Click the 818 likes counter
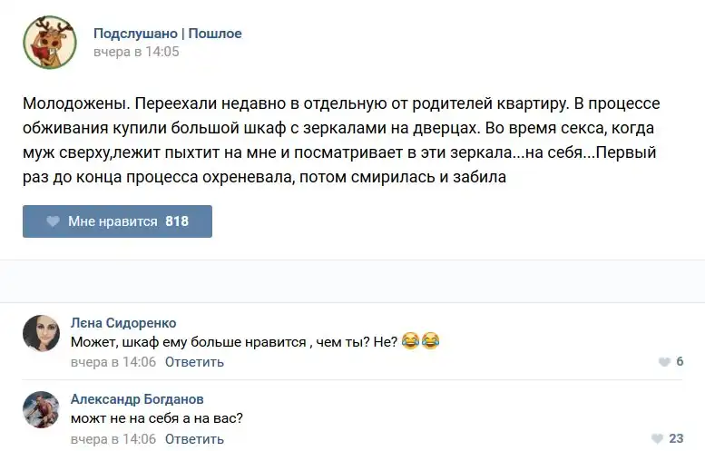 tap(177, 221)
